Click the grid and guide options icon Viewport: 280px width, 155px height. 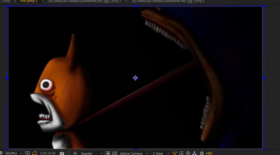tap(27, 153)
